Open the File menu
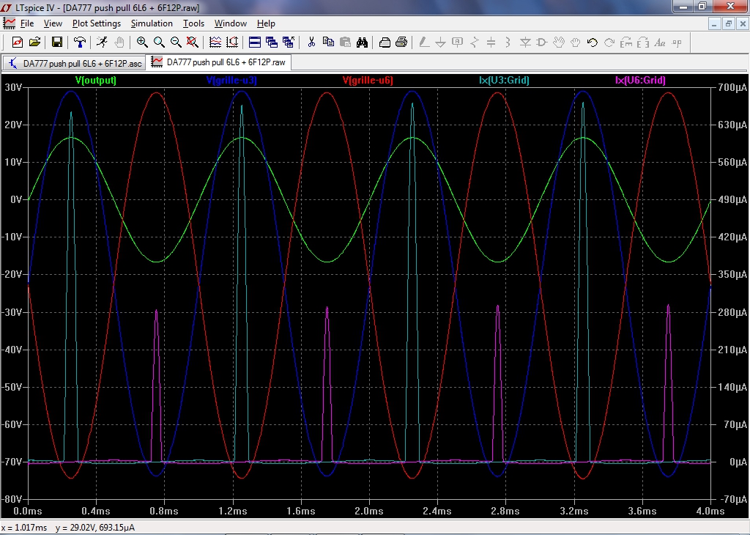The height and width of the screenshot is (535, 750). coord(27,23)
